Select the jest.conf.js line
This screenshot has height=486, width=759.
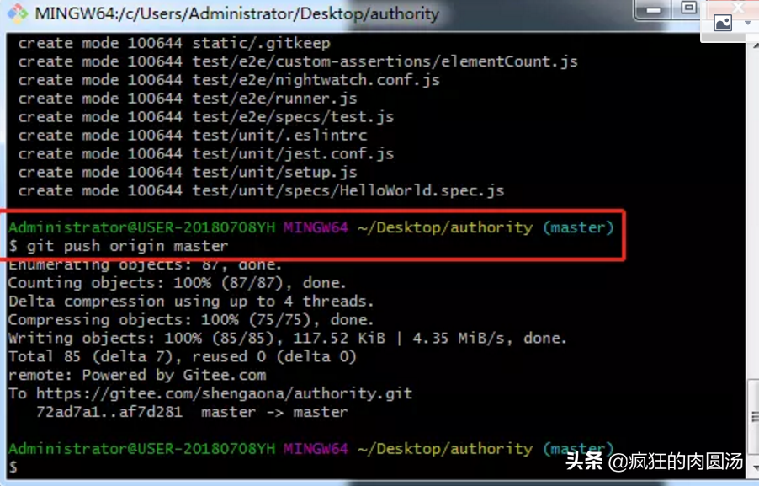pos(205,153)
